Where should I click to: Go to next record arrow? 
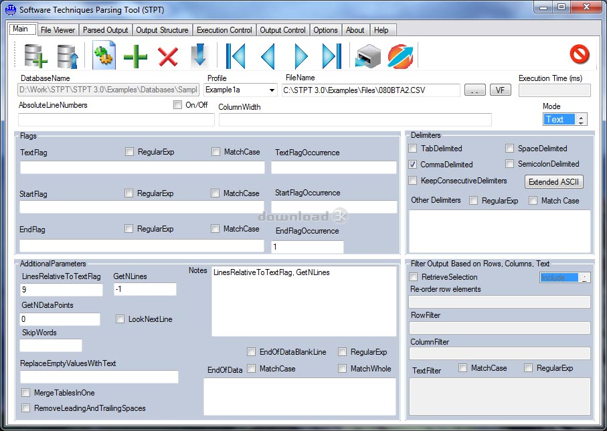(300, 56)
